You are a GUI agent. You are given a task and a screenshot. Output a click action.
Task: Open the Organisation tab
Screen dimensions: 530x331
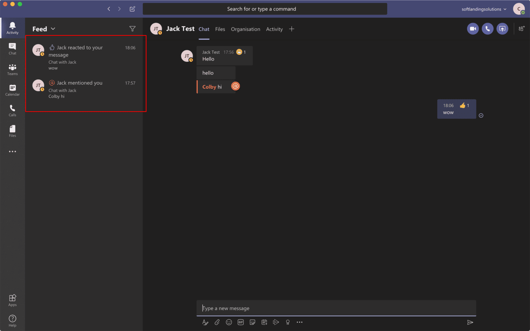pyautogui.click(x=245, y=29)
